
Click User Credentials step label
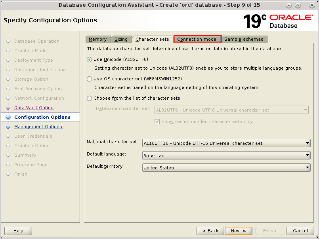[33, 136]
